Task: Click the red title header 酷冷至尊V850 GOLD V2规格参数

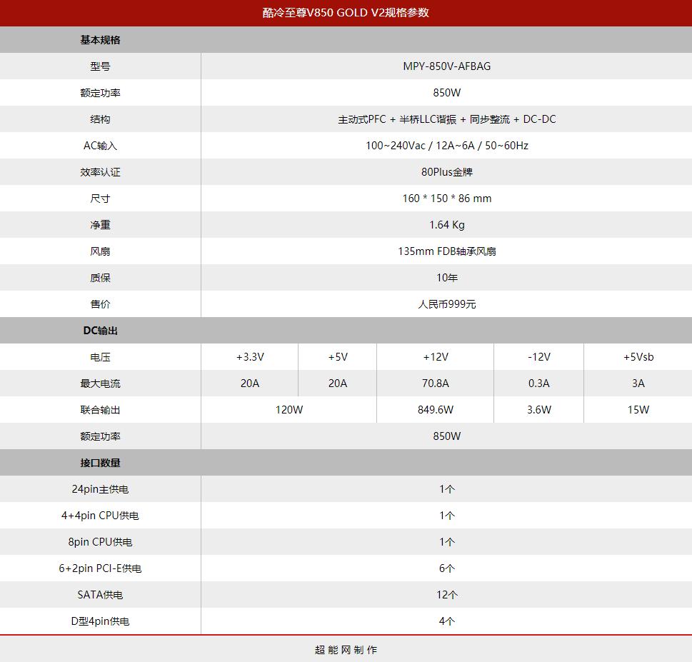Action: coord(346,12)
